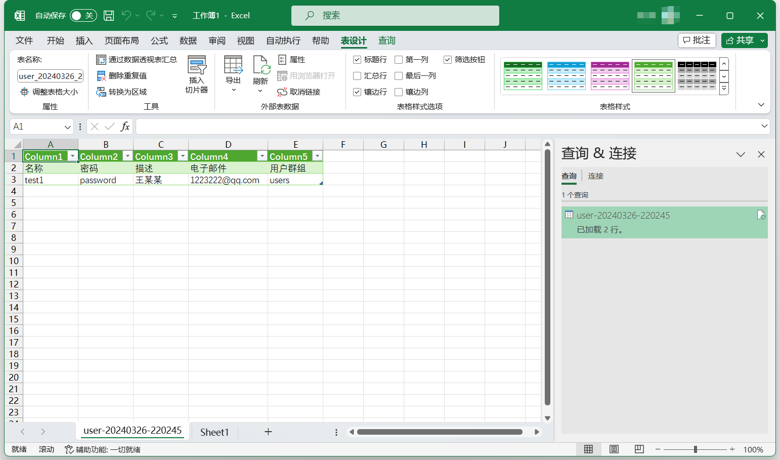Switch to Page Layout view icon
Viewport: 780px width, 460px height.
614,449
